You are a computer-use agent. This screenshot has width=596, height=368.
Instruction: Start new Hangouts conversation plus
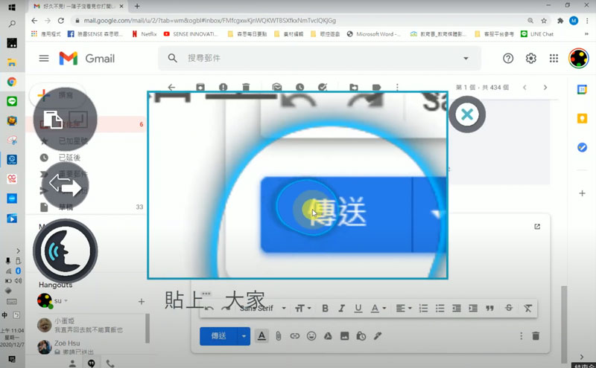click(142, 301)
